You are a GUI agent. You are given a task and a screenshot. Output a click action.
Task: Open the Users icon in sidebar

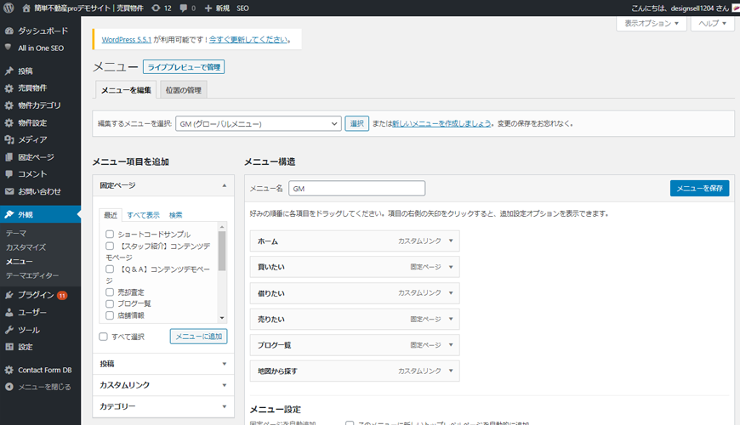click(x=9, y=312)
